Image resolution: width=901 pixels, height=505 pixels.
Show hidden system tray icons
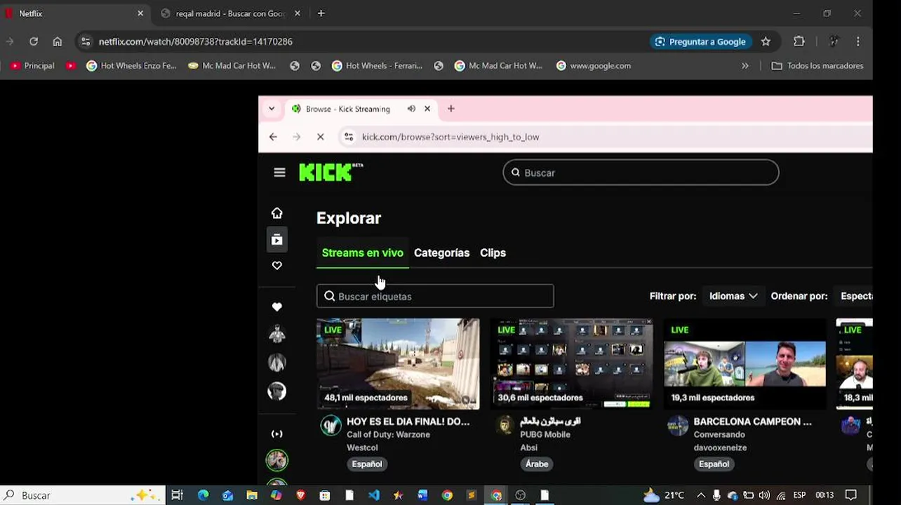(700, 495)
